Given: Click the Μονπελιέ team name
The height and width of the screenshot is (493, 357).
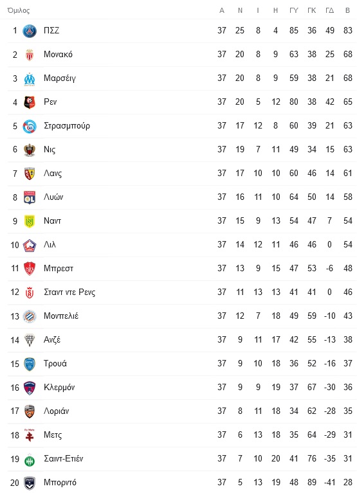Looking at the screenshot, I should coord(61,316).
